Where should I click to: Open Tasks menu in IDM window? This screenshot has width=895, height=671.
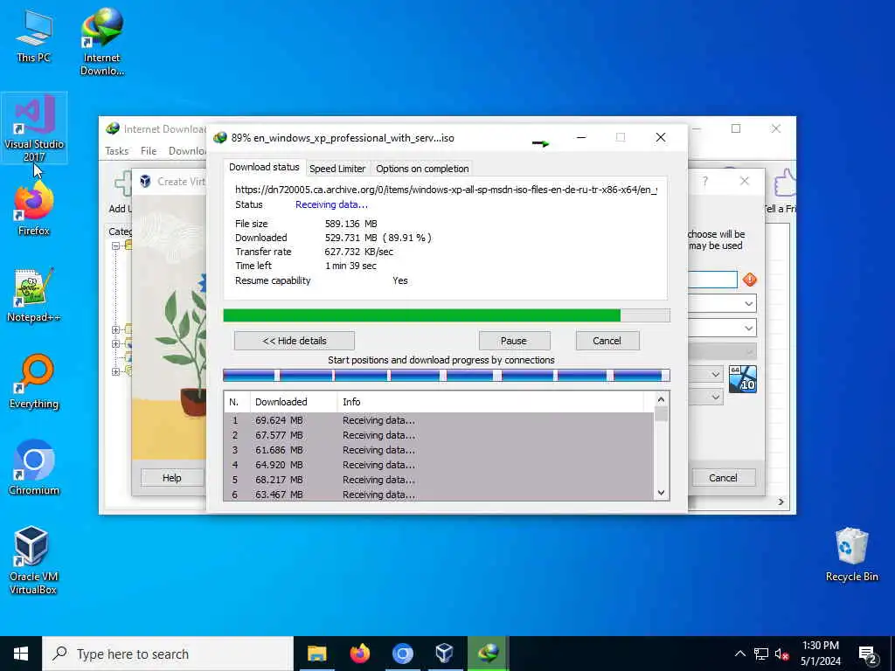[x=116, y=150]
